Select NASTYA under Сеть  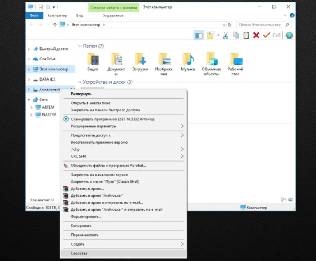click(49, 115)
